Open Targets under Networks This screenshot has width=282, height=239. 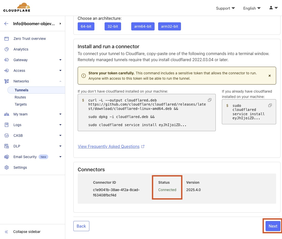point(21,104)
